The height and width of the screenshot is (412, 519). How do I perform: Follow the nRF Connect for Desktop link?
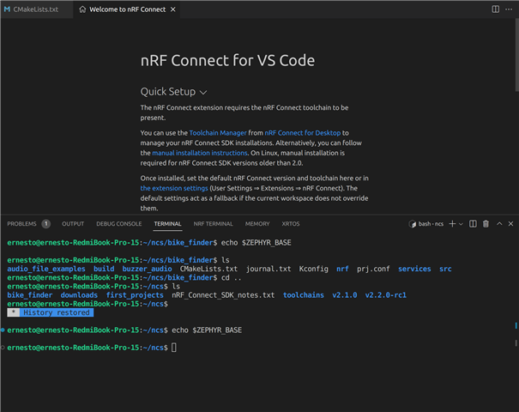tap(303, 133)
